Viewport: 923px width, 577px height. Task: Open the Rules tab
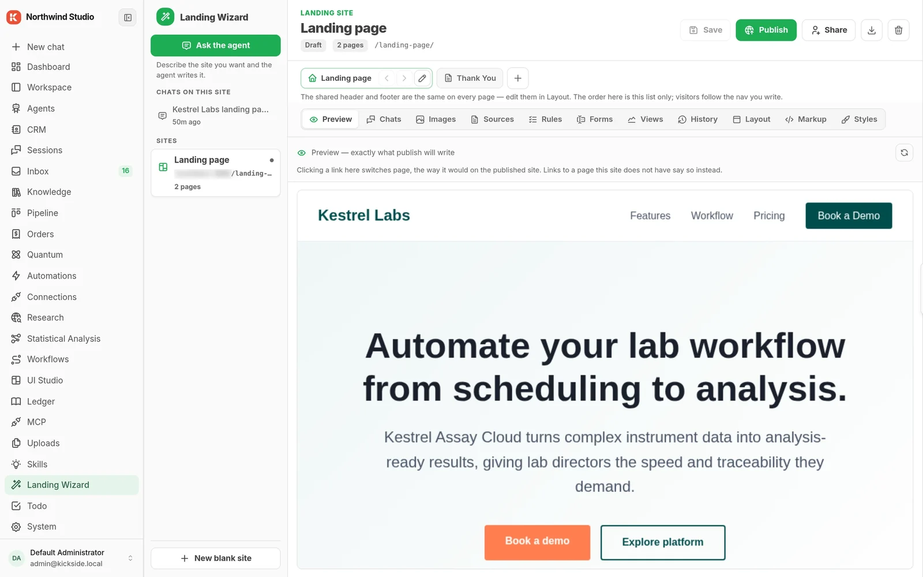(545, 119)
